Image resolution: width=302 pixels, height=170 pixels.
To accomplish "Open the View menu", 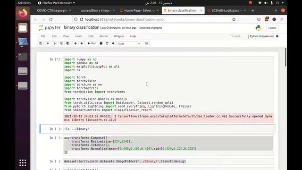I will 66,36.
